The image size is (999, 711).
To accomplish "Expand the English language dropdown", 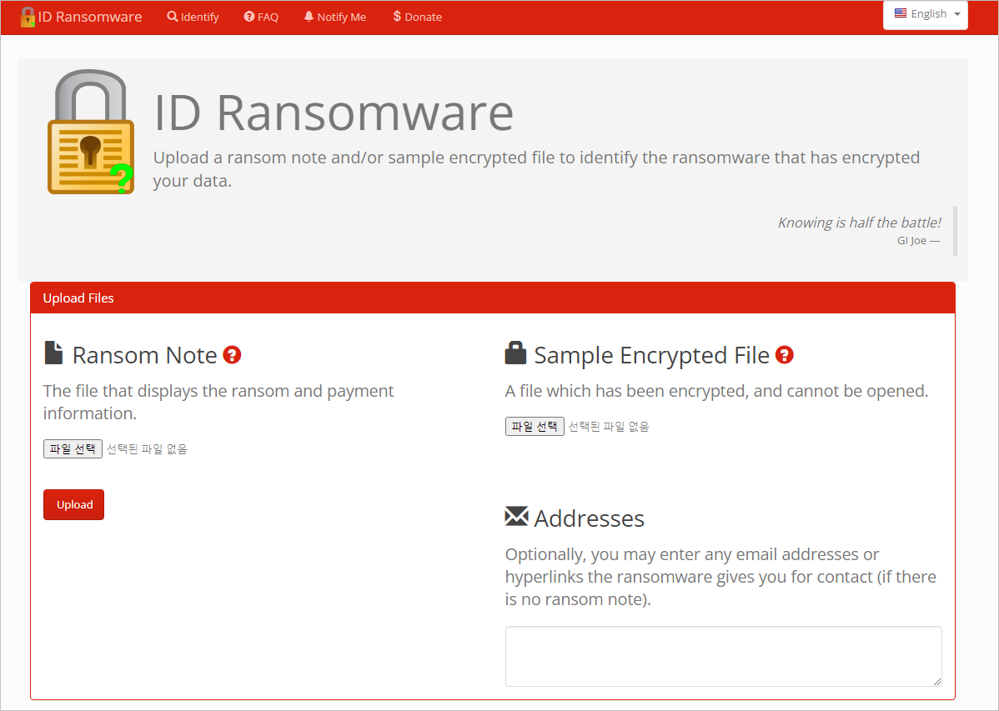I will point(925,14).
